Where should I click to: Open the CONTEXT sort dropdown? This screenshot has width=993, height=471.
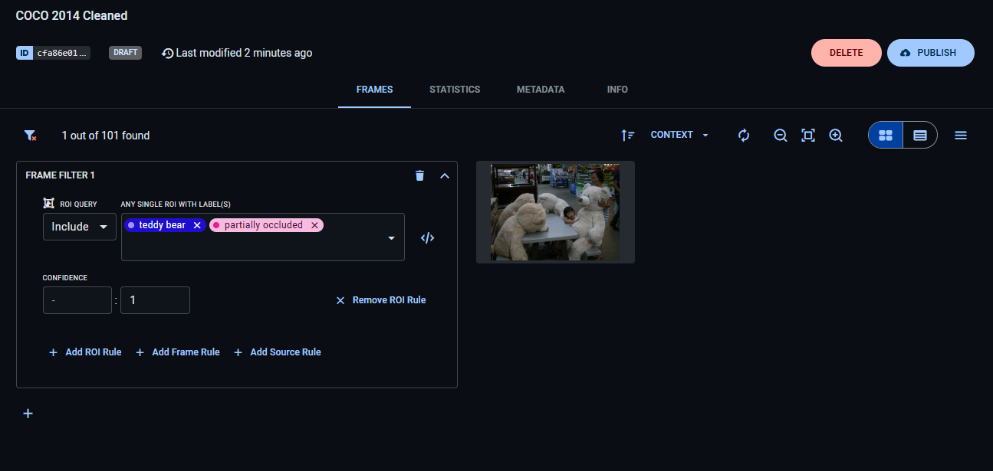(x=679, y=135)
